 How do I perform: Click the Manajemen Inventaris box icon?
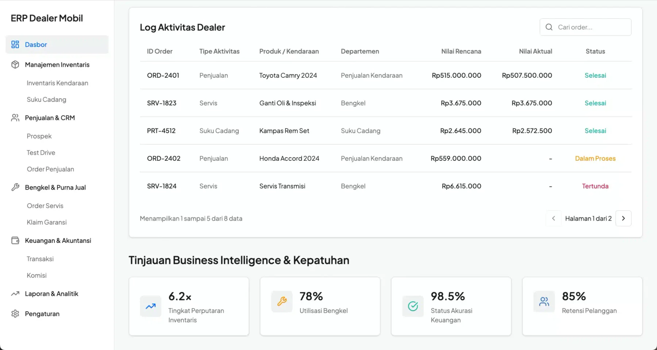(x=15, y=65)
